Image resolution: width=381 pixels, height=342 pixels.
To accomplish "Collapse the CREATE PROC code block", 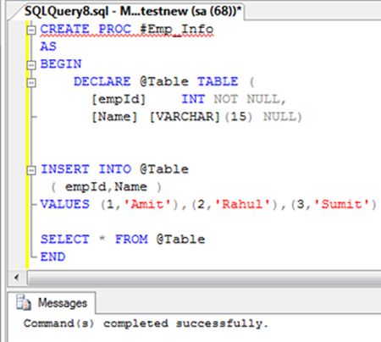I will click(x=31, y=30).
